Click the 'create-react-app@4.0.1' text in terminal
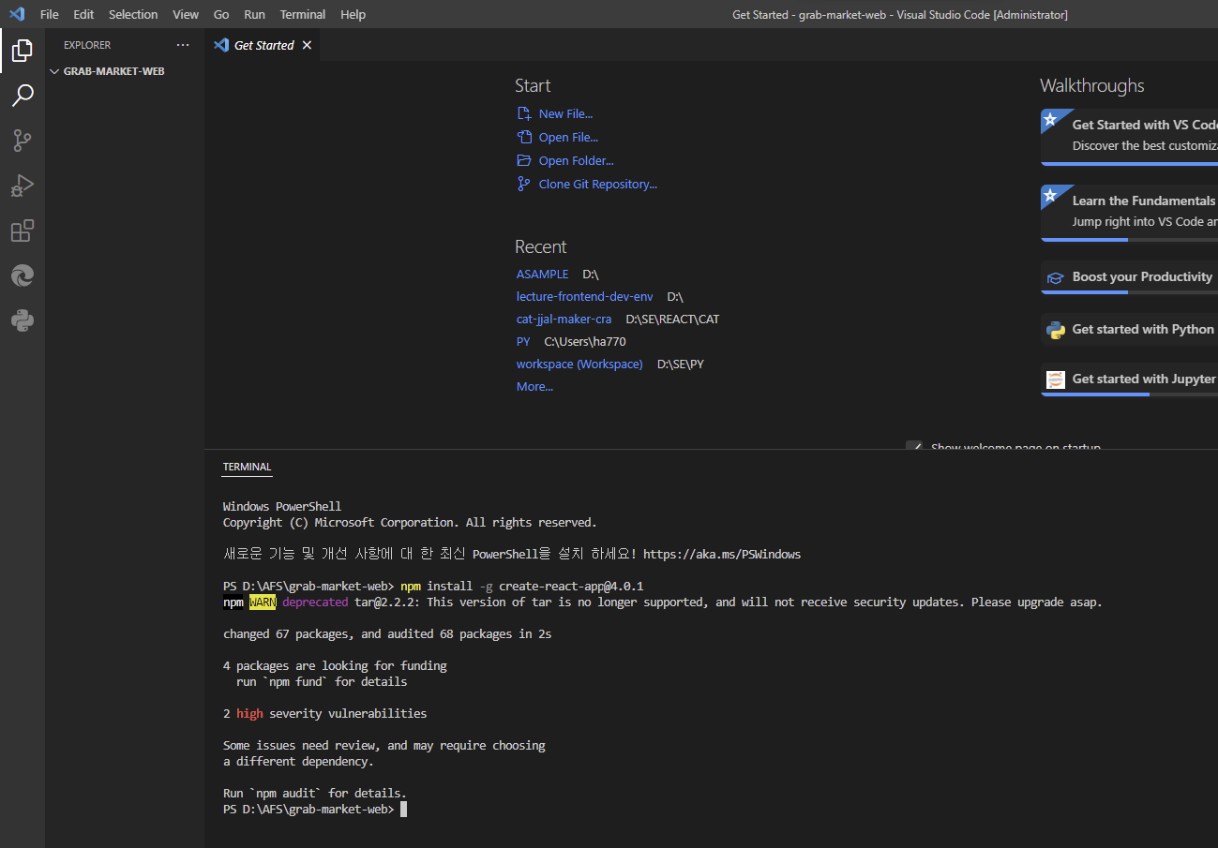The height and width of the screenshot is (848, 1218). click(571, 587)
